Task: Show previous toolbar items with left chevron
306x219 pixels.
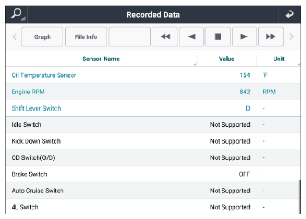Action: [x=15, y=37]
